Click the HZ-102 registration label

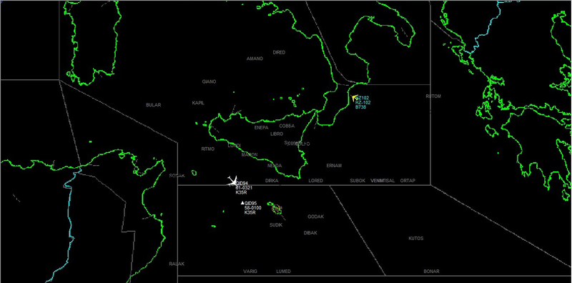[x=363, y=102]
